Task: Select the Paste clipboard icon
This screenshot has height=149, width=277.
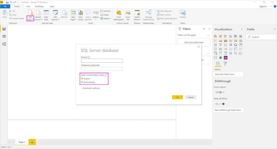Action: click(5, 14)
